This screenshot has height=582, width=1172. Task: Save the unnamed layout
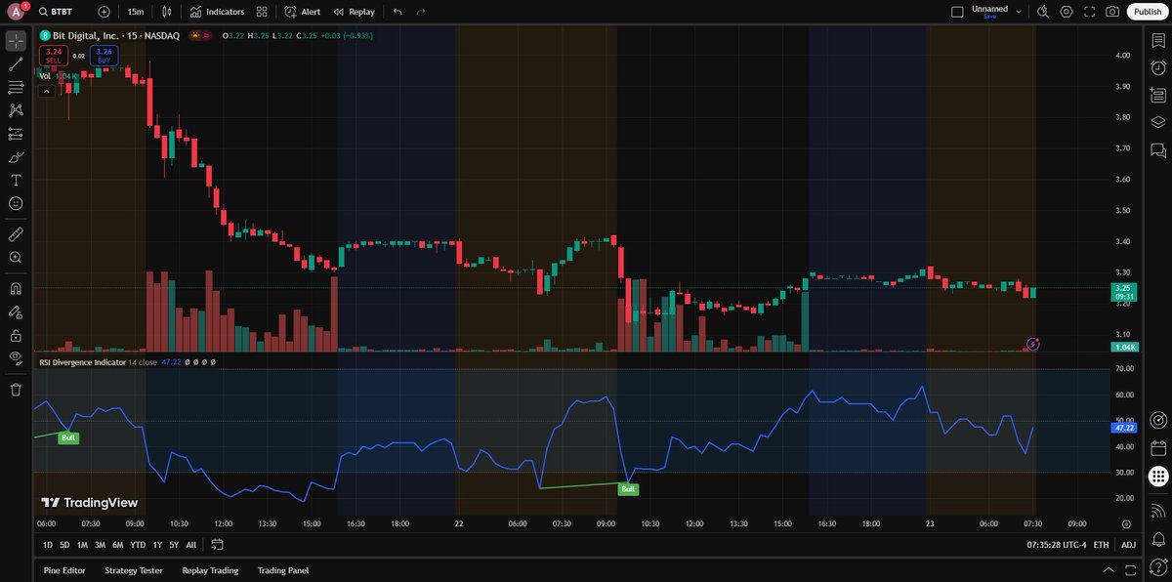989,17
